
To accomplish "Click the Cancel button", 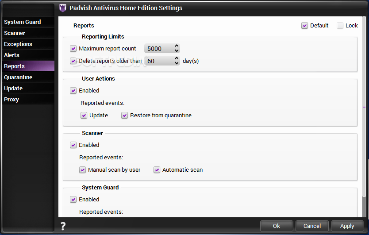I will (x=312, y=226).
